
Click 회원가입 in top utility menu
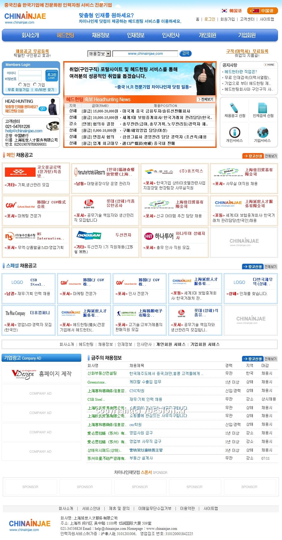tap(227, 19)
